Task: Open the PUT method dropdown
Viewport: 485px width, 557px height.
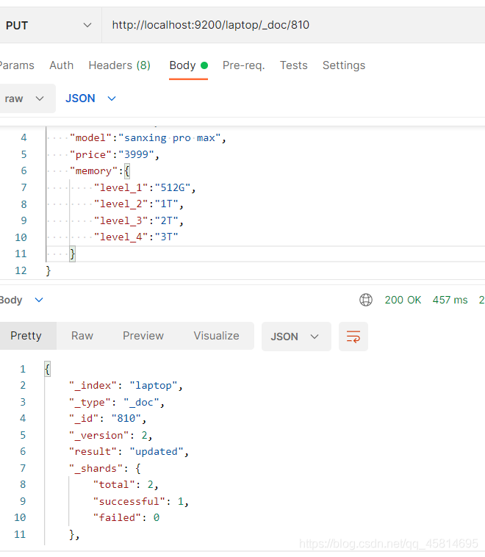Action: pyautogui.click(x=48, y=25)
